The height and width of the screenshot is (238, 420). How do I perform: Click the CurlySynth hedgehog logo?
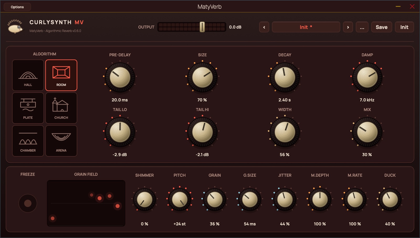tap(15, 26)
